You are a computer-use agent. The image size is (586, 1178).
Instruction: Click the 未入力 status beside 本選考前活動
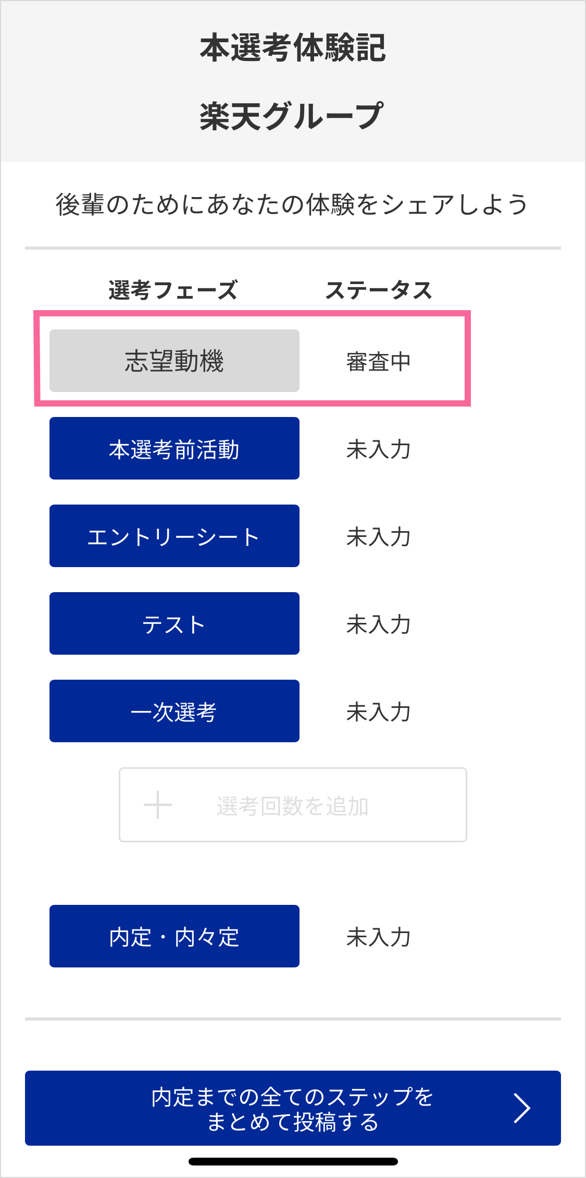click(379, 449)
